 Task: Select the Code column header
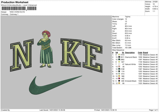click(140, 53)
